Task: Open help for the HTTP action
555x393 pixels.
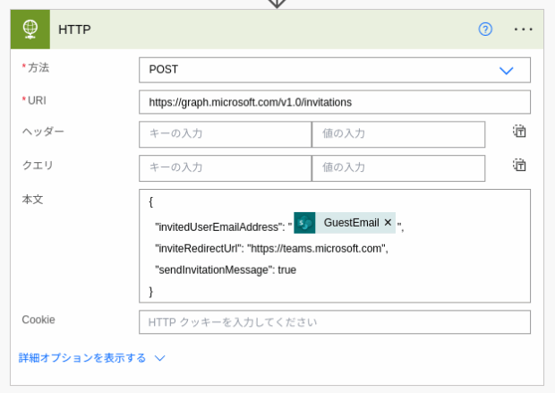Action: [x=485, y=29]
